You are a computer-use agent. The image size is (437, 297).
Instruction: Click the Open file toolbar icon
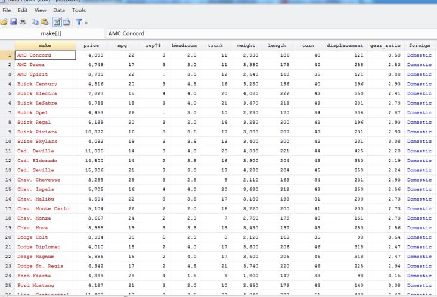click(x=4, y=22)
